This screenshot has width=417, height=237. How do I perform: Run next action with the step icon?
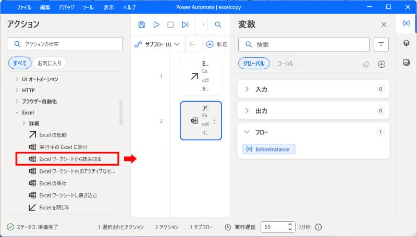(185, 24)
